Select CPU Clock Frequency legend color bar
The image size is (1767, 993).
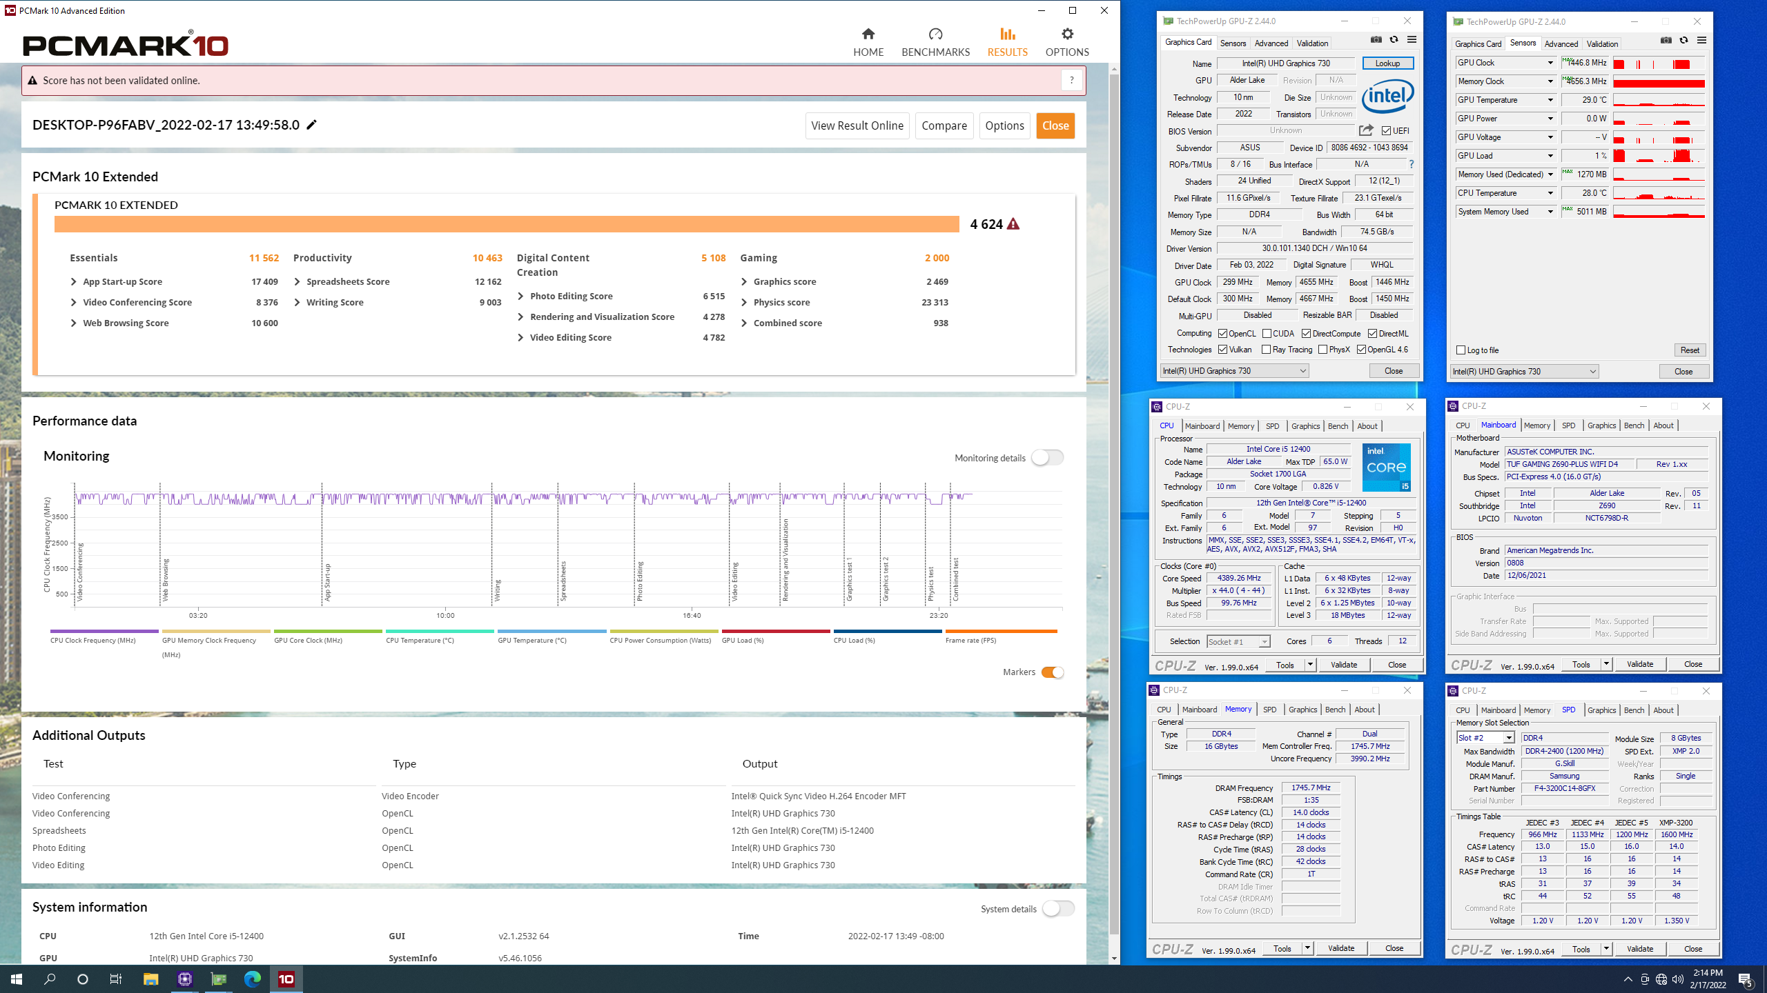point(104,631)
